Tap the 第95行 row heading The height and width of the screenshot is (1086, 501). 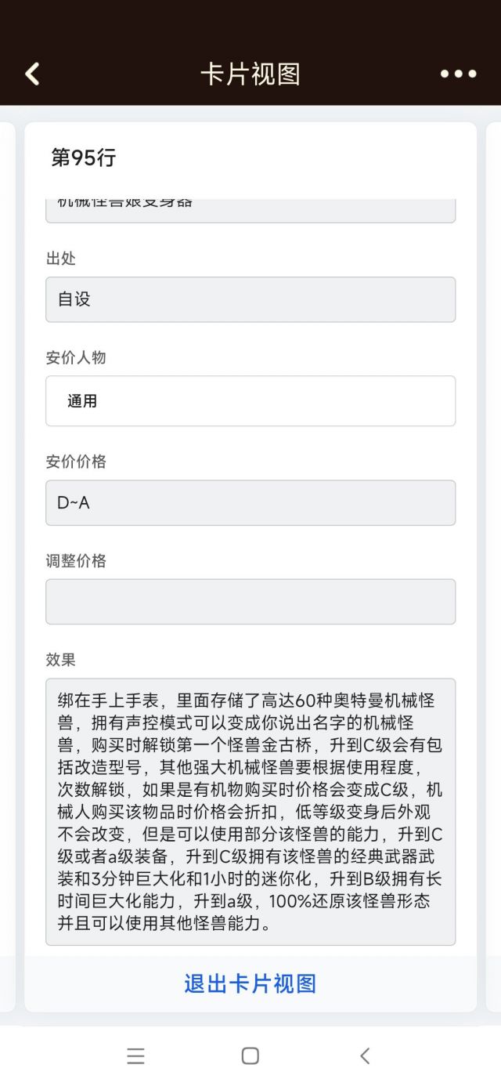pyautogui.click(x=83, y=157)
